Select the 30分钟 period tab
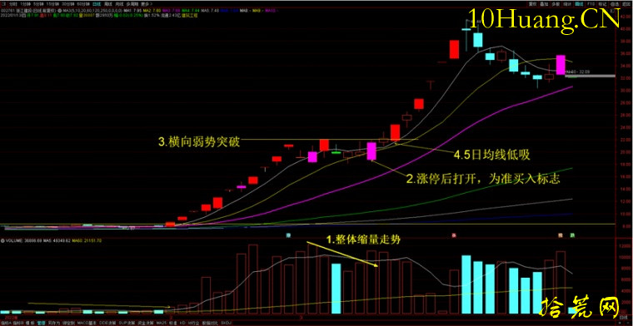This screenshot has width=633, height=326. (67, 3)
